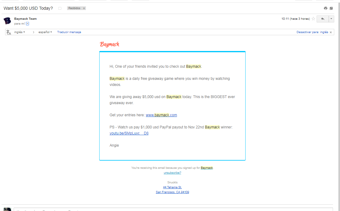The height and width of the screenshot is (211, 340).
Task: Click the timestamp '10:11 (hace 3 horas)'
Action: (x=296, y=19)
